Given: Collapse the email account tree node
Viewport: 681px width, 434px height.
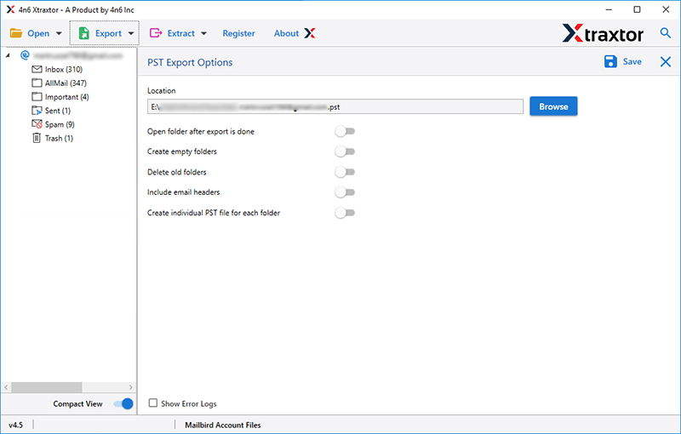Looking at the screenshot, I should [8, 55].
